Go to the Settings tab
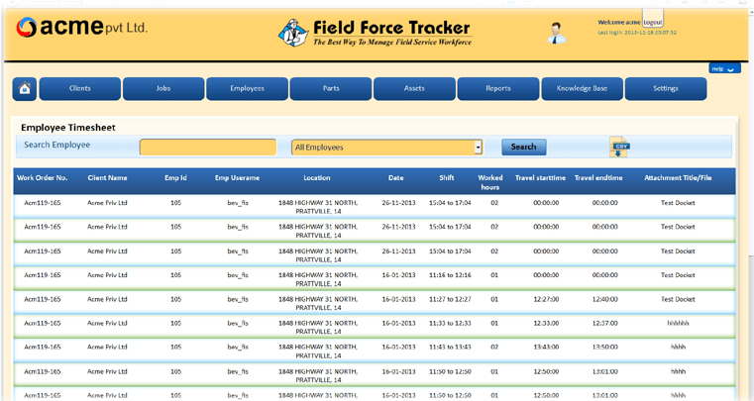This screenshot has height=401, width=754. [666, 89]
